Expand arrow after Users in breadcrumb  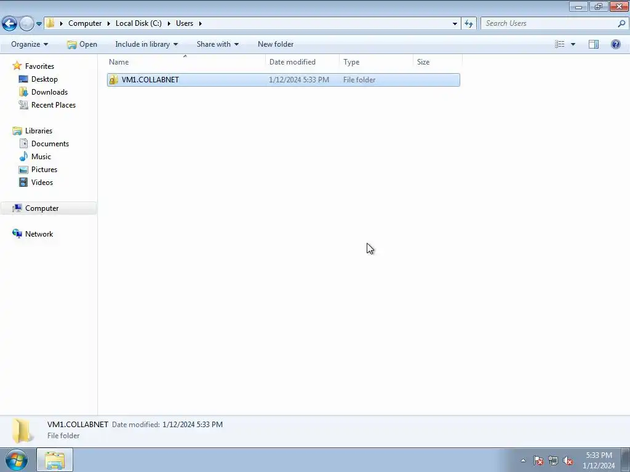click(x=200, y=23)
